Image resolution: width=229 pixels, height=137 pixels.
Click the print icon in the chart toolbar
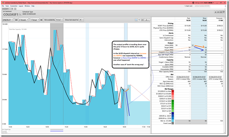coord(142,20)
